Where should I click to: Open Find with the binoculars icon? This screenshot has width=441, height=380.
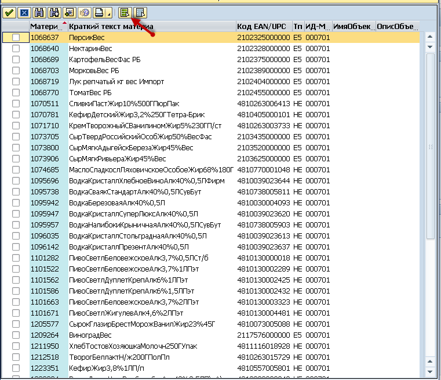pyautogui.click(x=39, y=13)
